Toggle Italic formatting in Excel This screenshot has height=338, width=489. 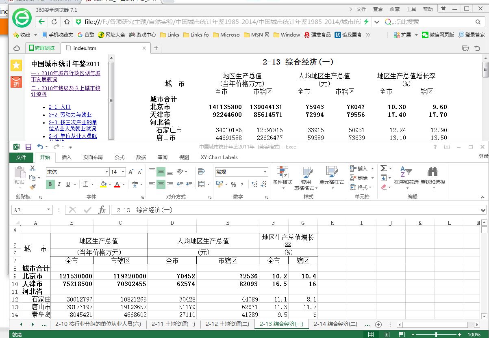click(59, 184)
